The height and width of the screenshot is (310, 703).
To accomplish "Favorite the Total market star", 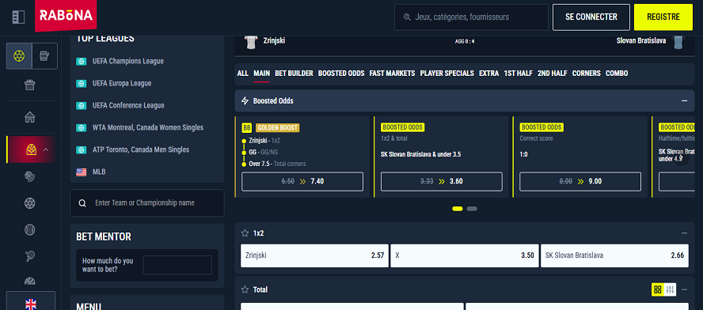I will [x=245, y=289].
